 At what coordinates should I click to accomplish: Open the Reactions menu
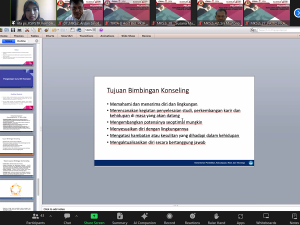[192, 218]
